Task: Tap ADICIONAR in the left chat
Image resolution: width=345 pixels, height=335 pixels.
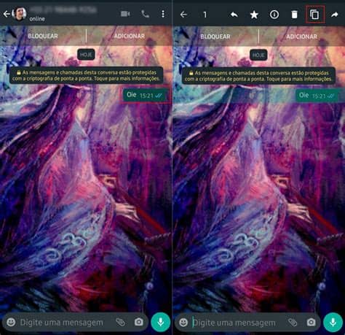Action: click(x=130, y=36)
